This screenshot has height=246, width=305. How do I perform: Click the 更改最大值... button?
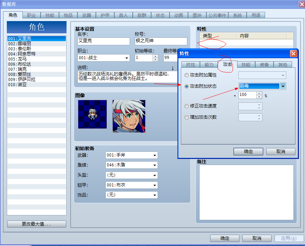37,224
